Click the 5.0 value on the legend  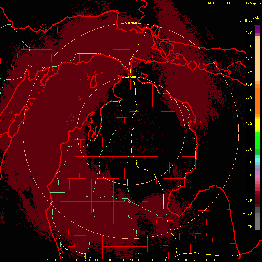click(249, 110)
